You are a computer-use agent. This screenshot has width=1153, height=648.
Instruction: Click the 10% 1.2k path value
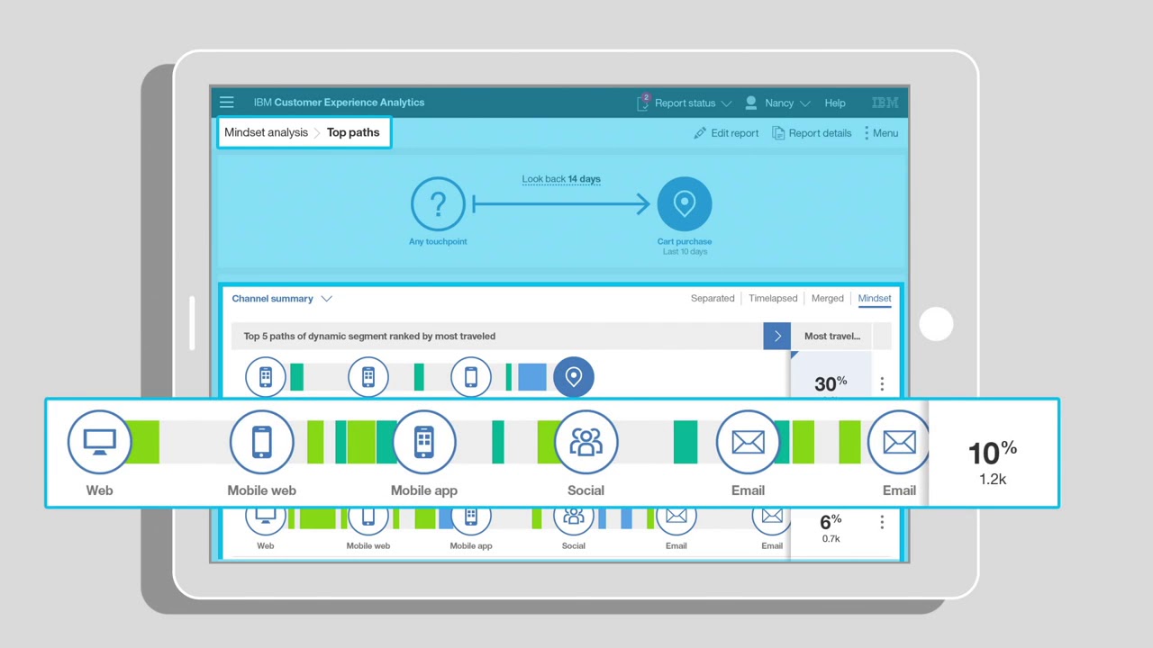coord(993,462)
